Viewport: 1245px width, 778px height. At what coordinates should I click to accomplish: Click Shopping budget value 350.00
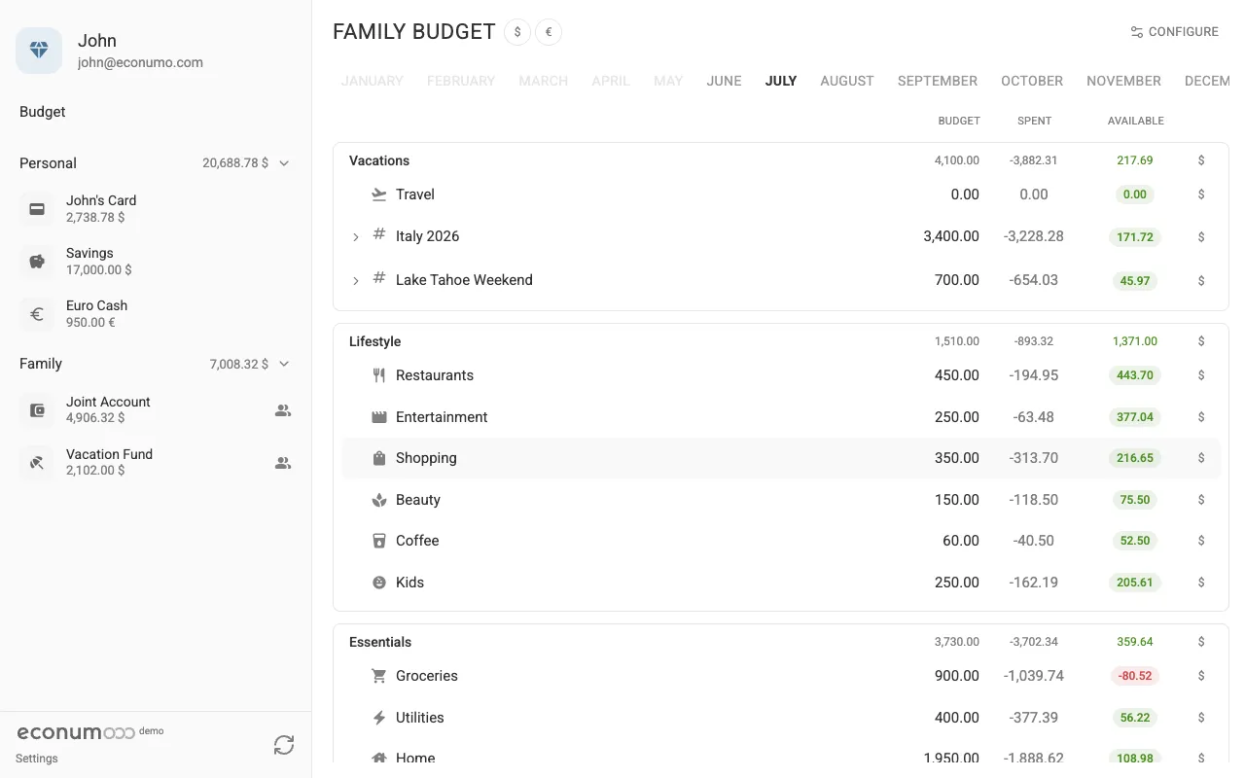pos(957,458)
